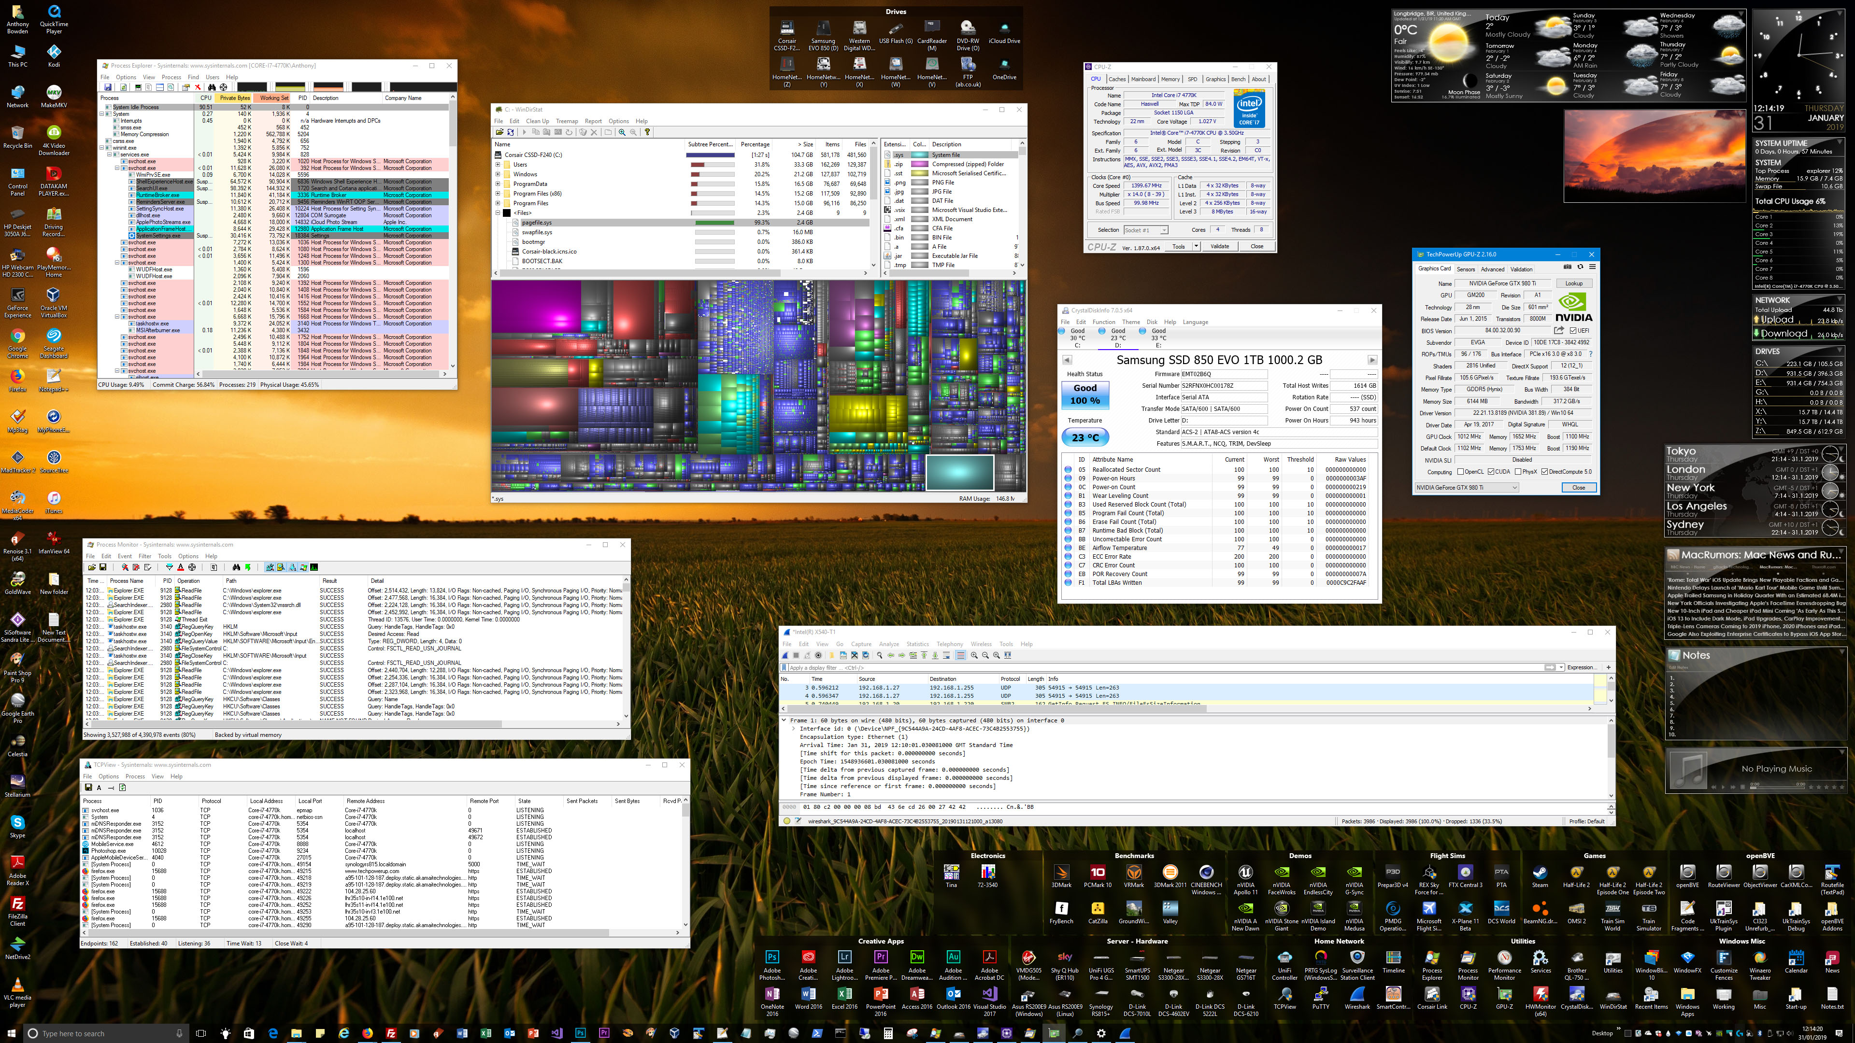Click the Process Monitor highlight icon
This screenshot has width=1855, height=1043.
click(181, 567)
